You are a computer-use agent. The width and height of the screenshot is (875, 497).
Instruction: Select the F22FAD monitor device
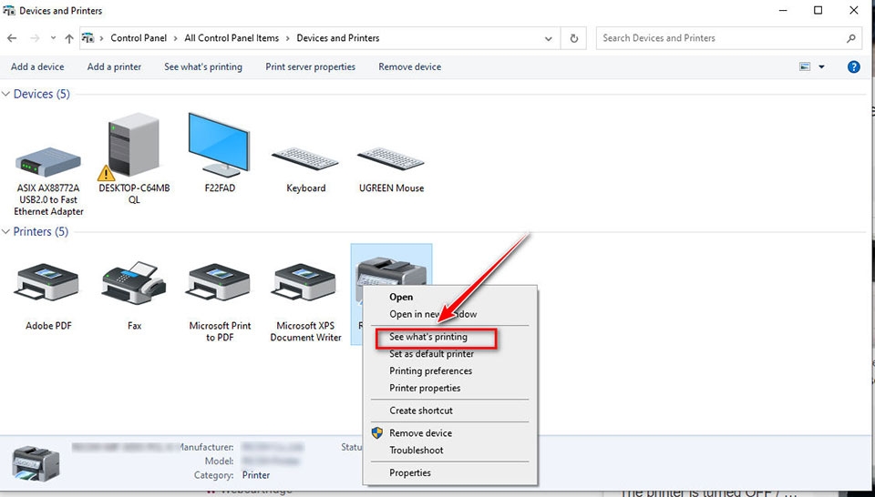220,153
